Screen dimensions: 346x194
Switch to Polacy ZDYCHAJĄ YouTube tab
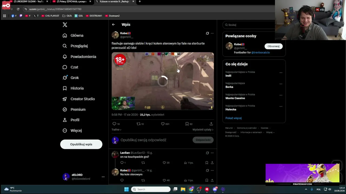click(x=71, y=2)
